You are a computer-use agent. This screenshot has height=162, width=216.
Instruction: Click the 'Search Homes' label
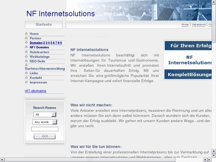(45, 108)
